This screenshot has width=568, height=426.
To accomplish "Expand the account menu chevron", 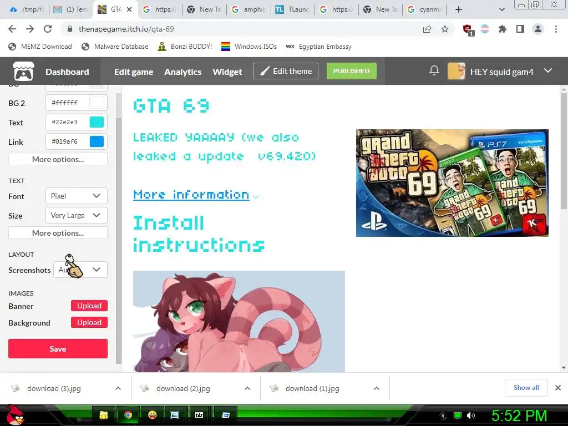I will [548, 70].
